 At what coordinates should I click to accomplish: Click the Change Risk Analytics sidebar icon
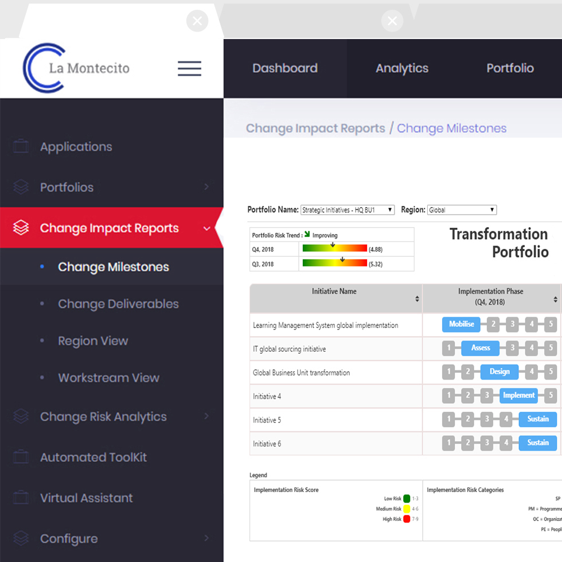21,417
